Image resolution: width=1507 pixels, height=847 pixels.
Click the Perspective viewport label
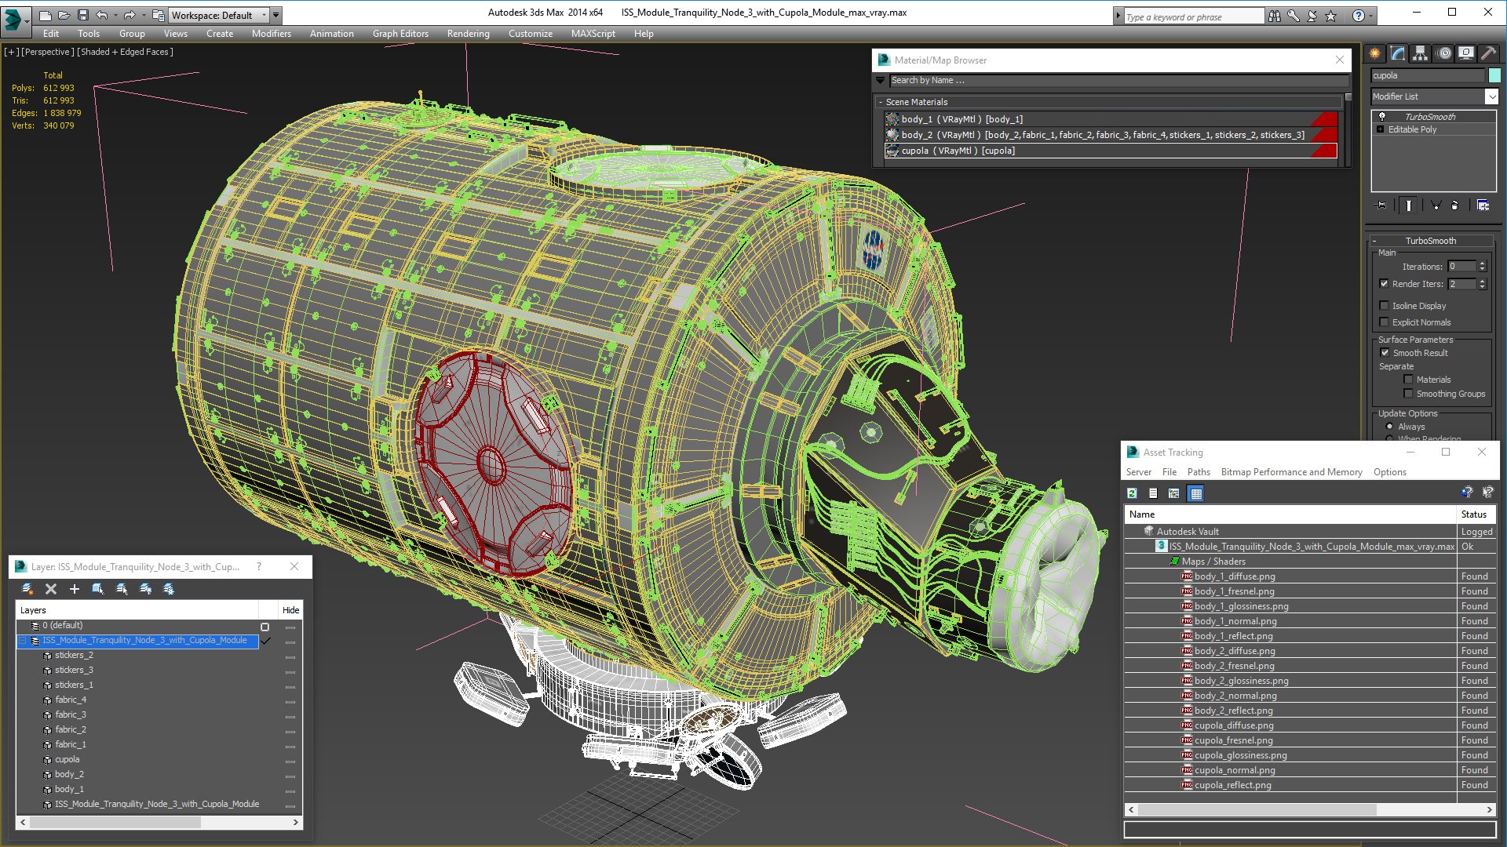pos(47,52)
